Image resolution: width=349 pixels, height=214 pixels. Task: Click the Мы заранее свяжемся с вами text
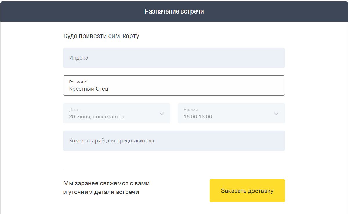(106, 183)
